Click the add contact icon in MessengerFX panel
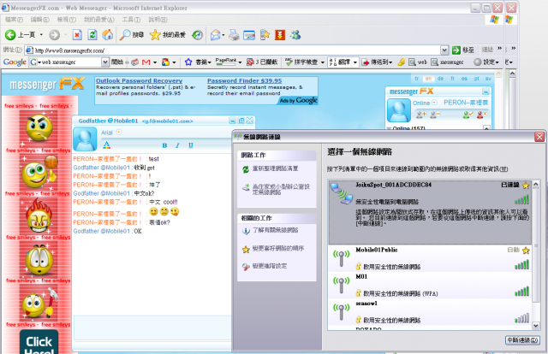 420,115
